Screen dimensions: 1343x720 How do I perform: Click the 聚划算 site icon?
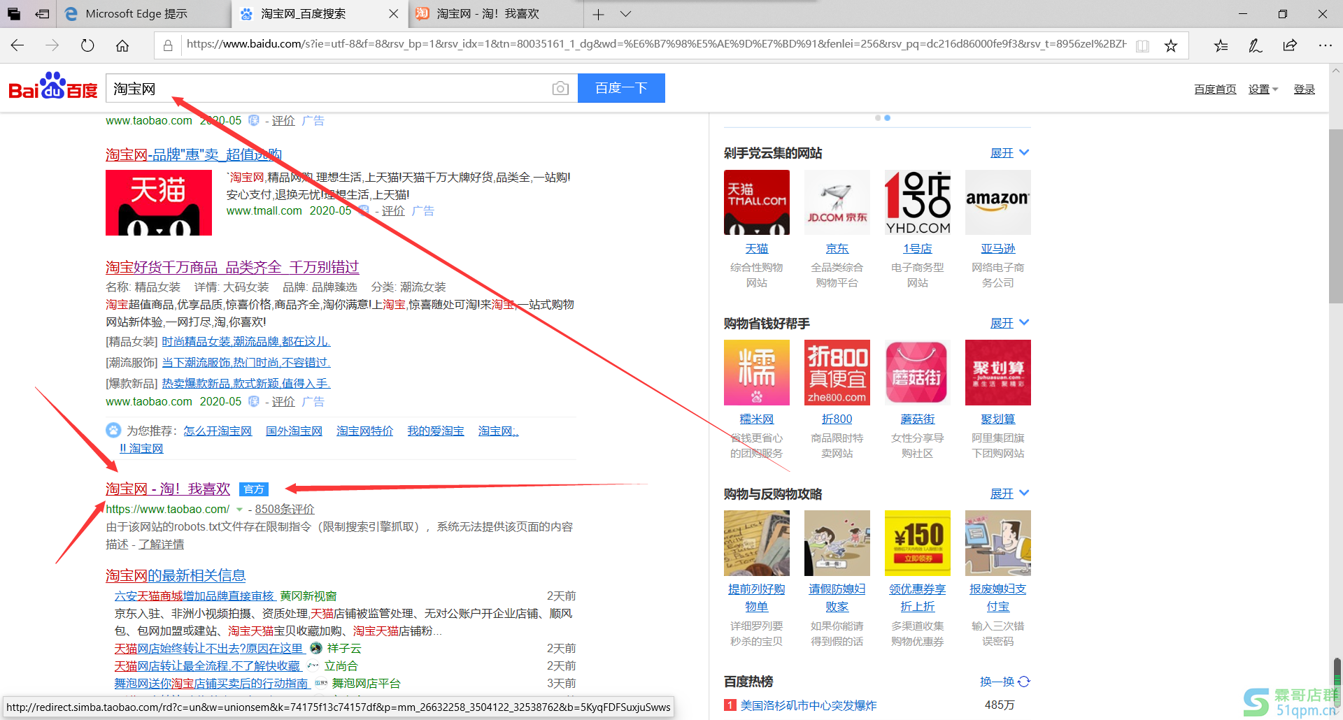(x=997, y=373)
